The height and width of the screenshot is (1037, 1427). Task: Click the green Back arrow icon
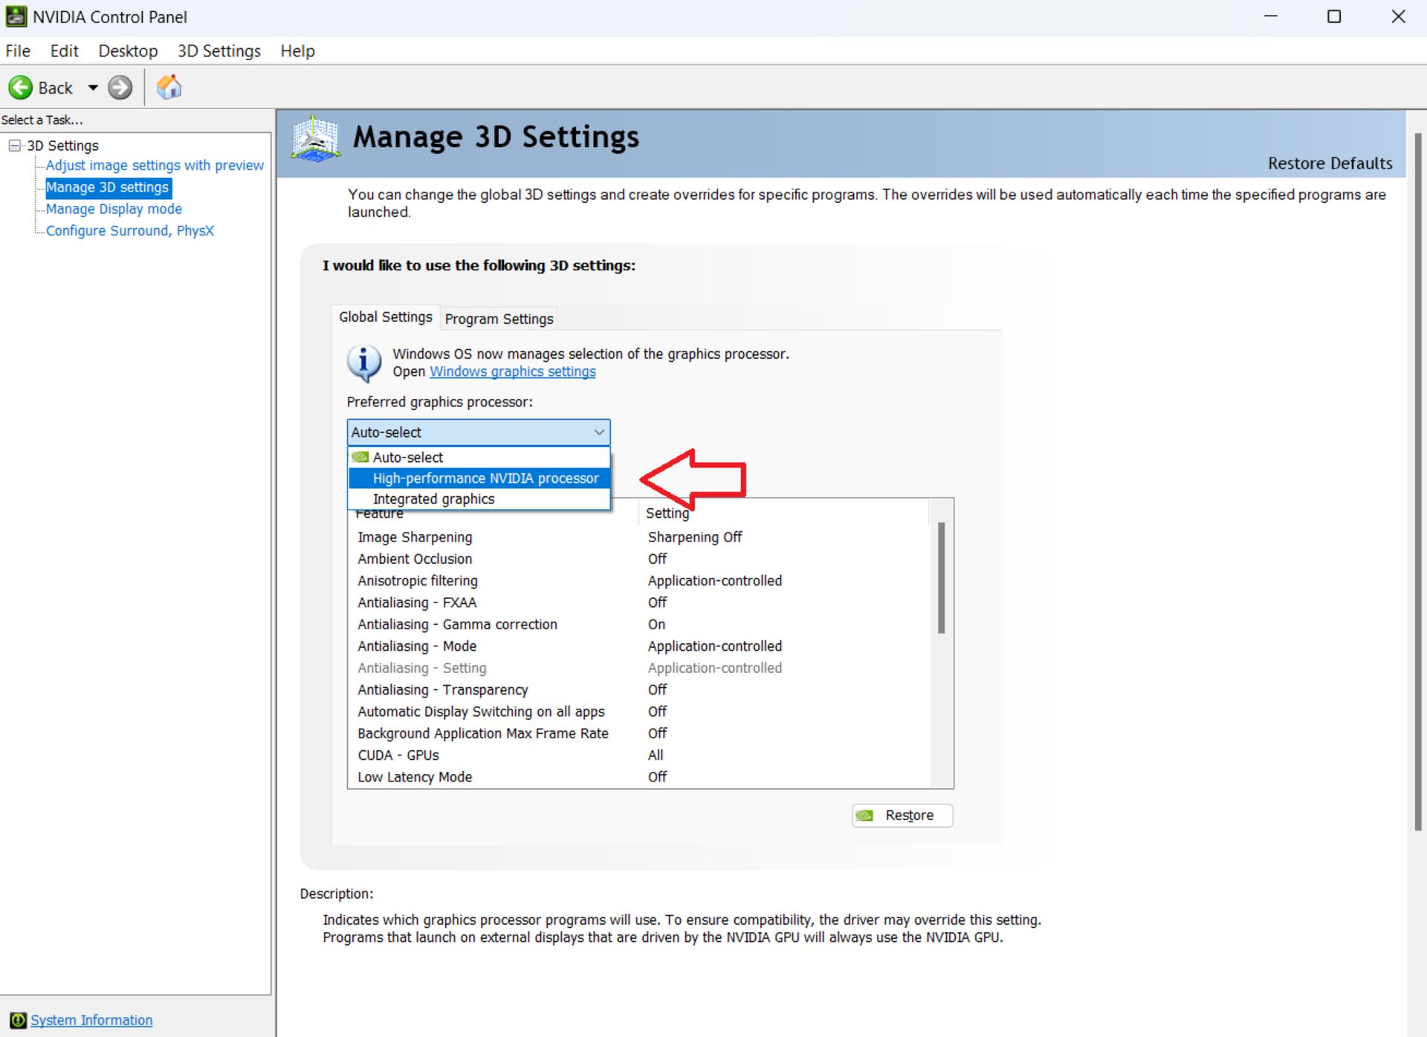pyautogui.click(x=20, y=88)
